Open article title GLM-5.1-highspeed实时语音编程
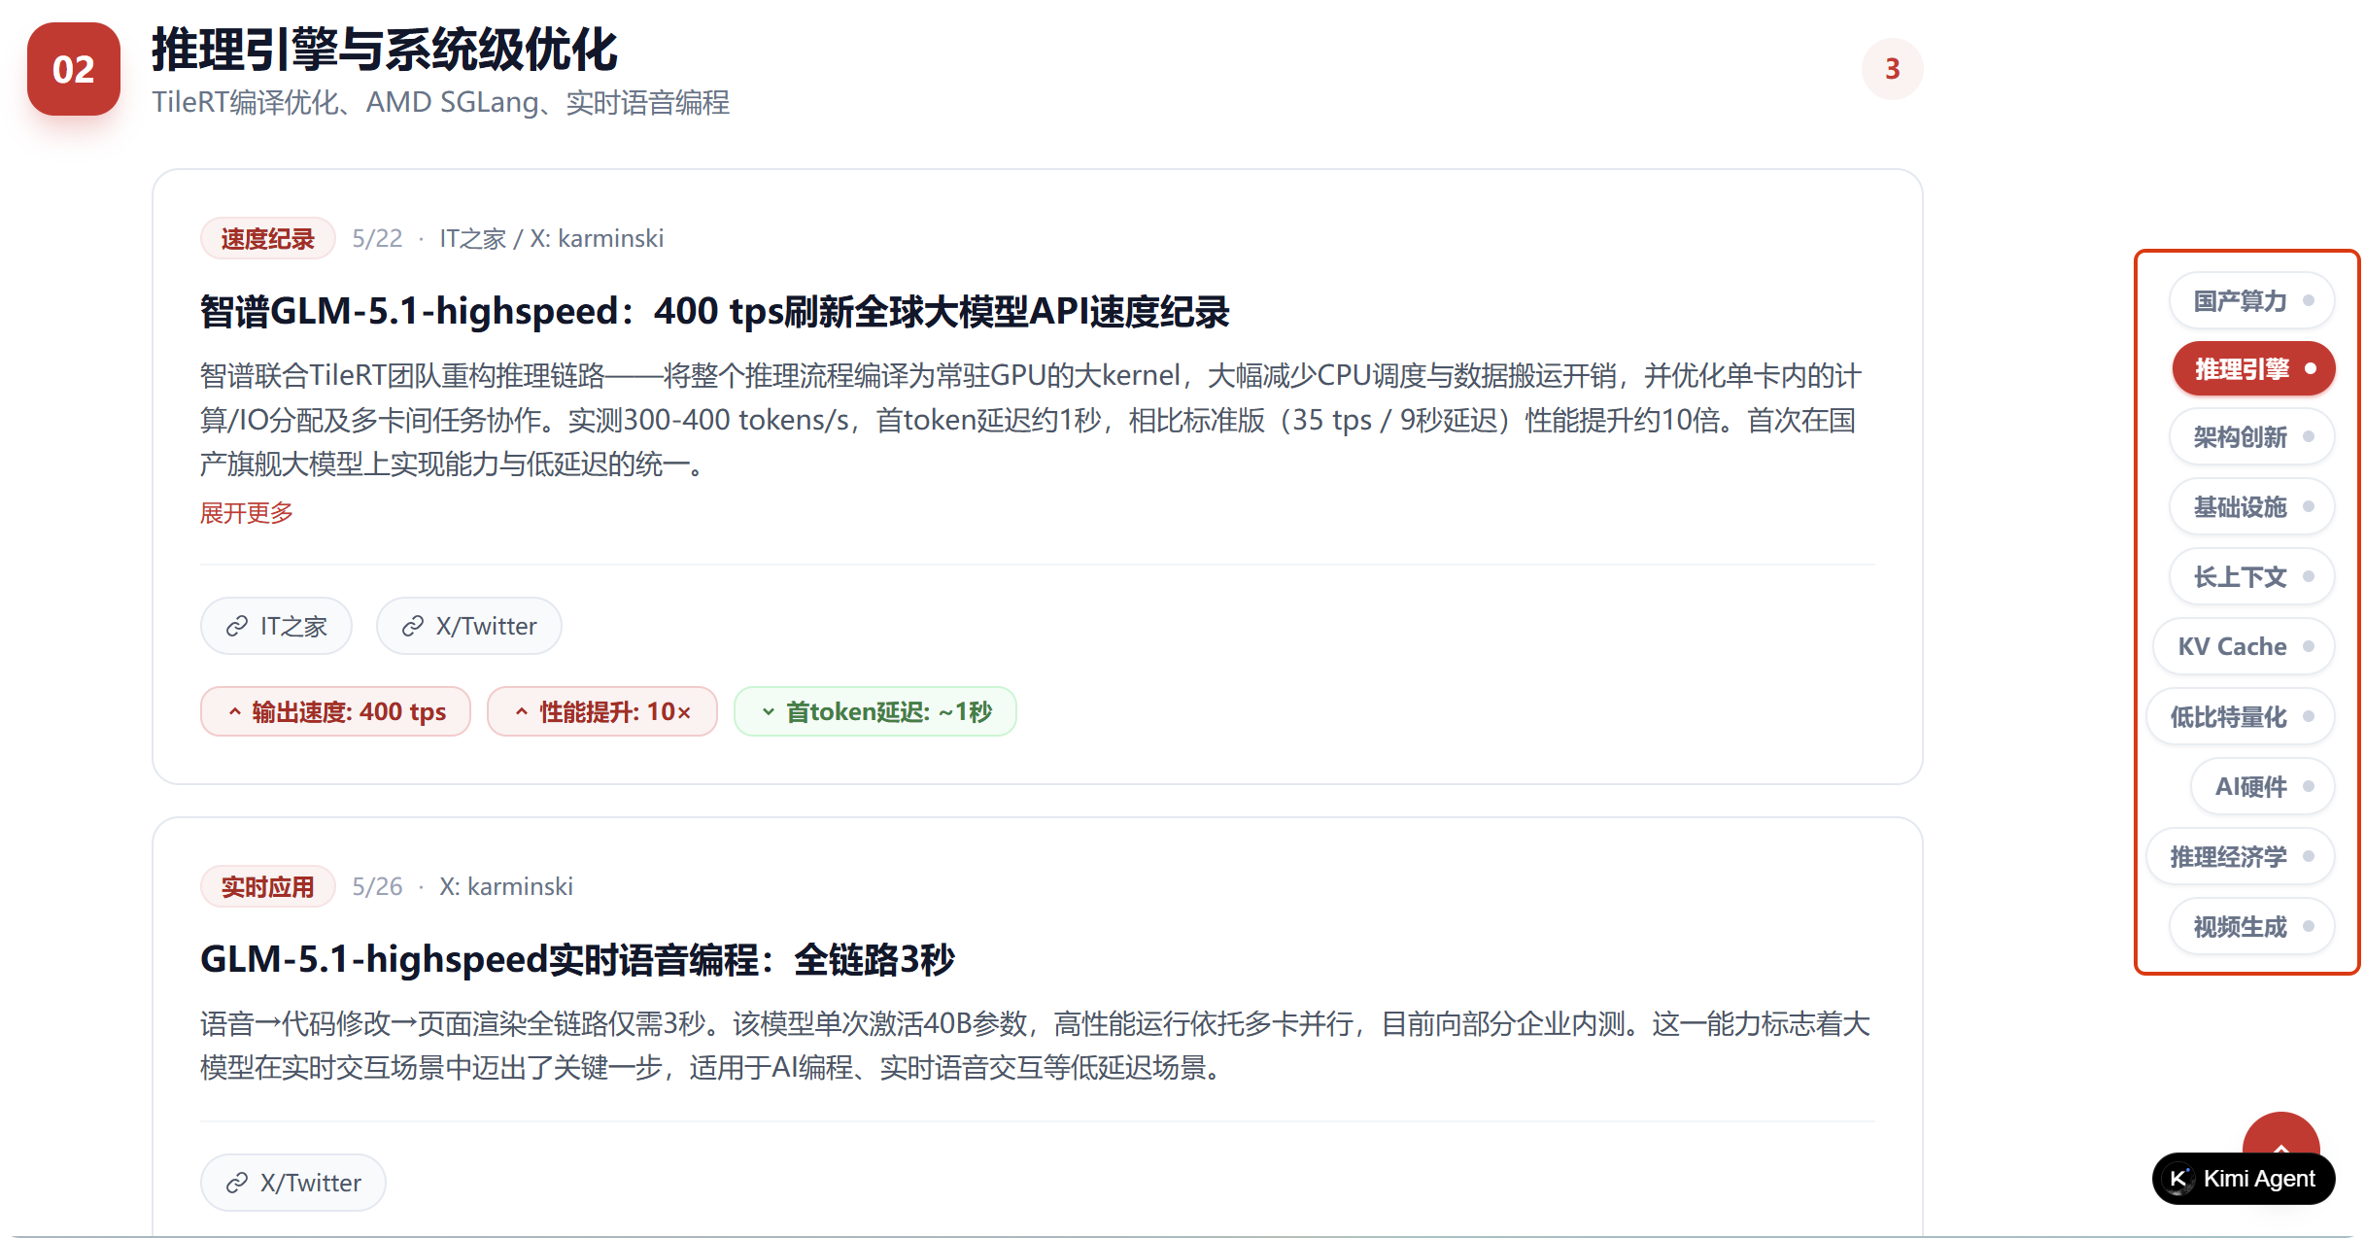 577,959
